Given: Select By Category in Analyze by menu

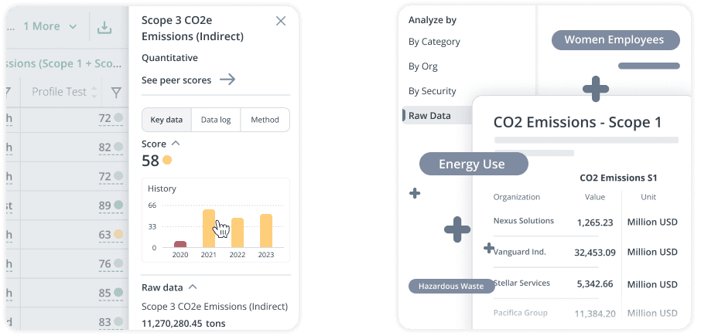Looking at the screenshot, I should (434, 42).
